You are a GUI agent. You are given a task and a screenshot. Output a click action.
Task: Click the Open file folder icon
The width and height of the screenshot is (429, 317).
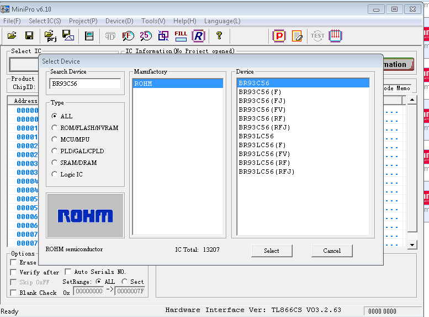click(x=12, y=35)
